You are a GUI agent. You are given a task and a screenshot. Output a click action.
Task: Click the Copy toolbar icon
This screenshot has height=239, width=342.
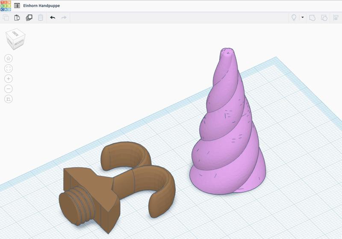click(x=6, y=18)
